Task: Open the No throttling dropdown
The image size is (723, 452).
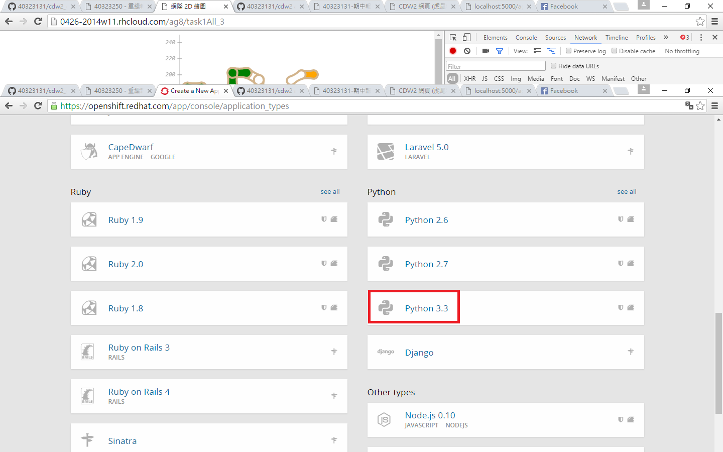Action: click(x=682, y=51)
